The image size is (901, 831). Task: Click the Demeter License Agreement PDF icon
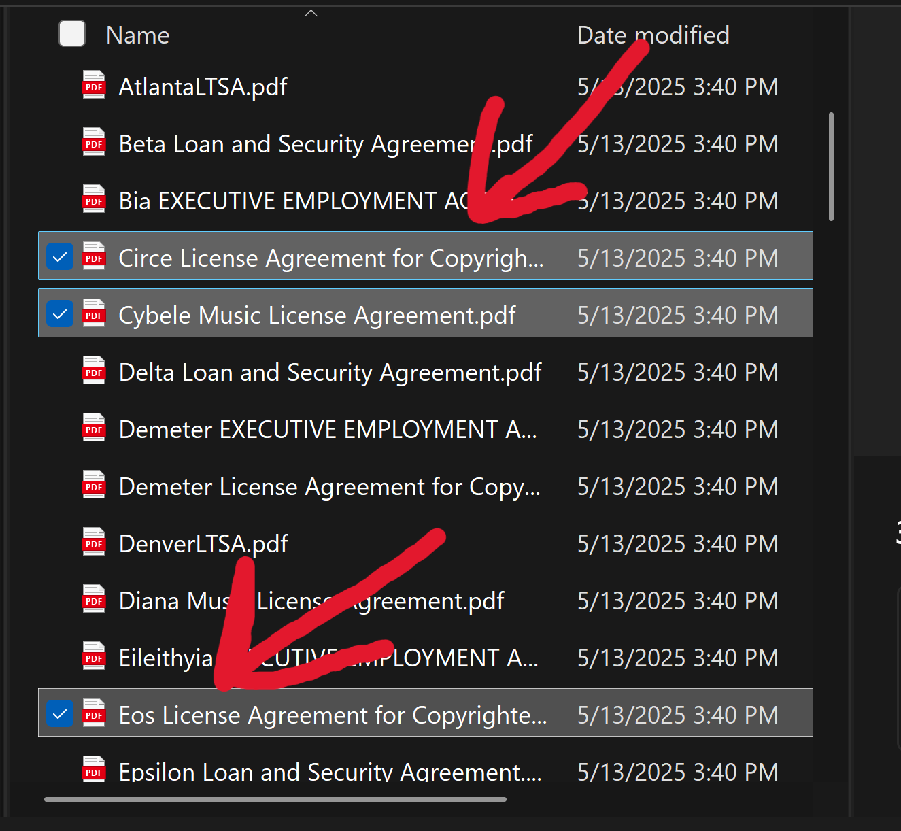[94, 486]
